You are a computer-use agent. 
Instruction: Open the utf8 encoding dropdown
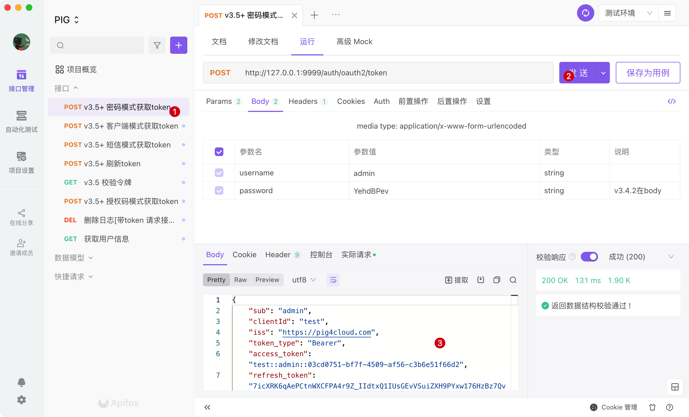tap(304, 280)
